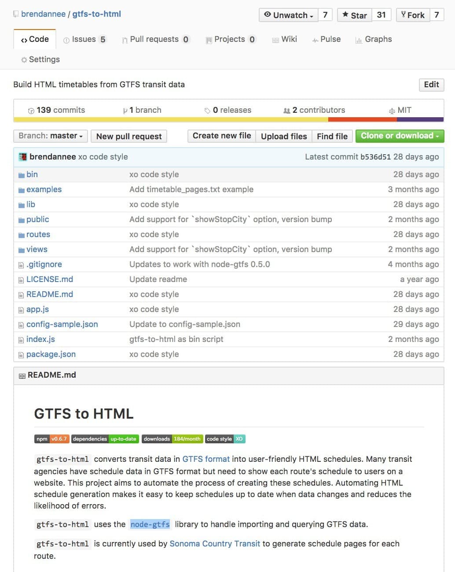Open the Branch: master dropdown
This screenshot has height=572, width=455.
tap(51, 136)
